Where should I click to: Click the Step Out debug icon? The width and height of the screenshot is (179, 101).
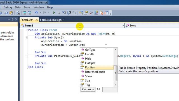point(74,13)
